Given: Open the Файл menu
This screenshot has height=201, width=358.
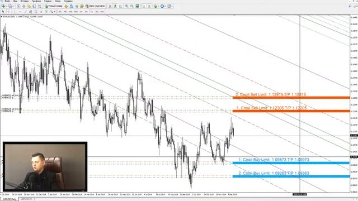Looking at the screenshot, I should (7, 1).
